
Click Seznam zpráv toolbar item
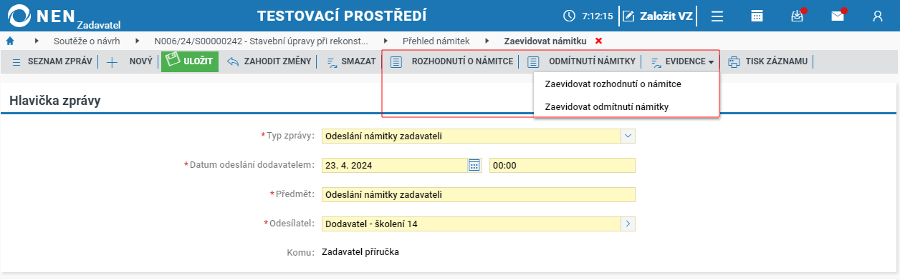[x=52, y=61]
